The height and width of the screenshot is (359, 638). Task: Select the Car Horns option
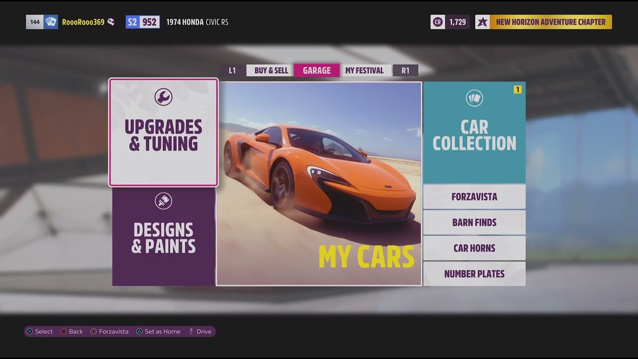point(474,248)
